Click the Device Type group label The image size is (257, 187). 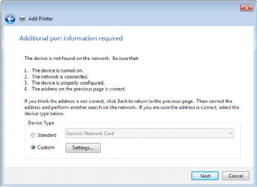pyautogui.click(x=41, y=123)
